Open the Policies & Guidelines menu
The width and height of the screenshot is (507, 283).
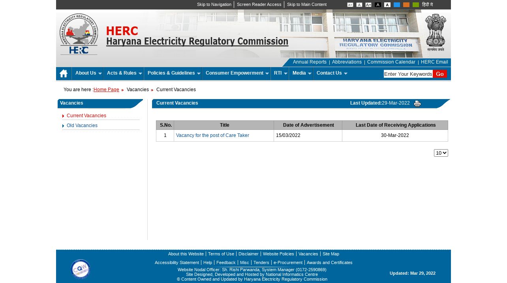174,73
